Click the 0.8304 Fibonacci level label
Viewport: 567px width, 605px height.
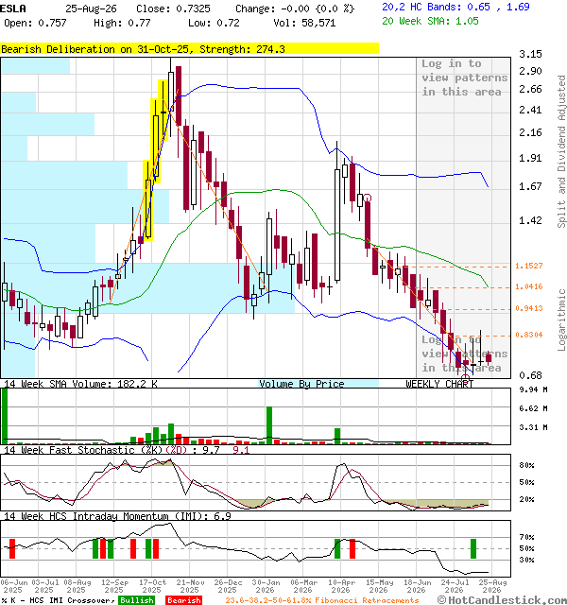(x=529, y=335)
